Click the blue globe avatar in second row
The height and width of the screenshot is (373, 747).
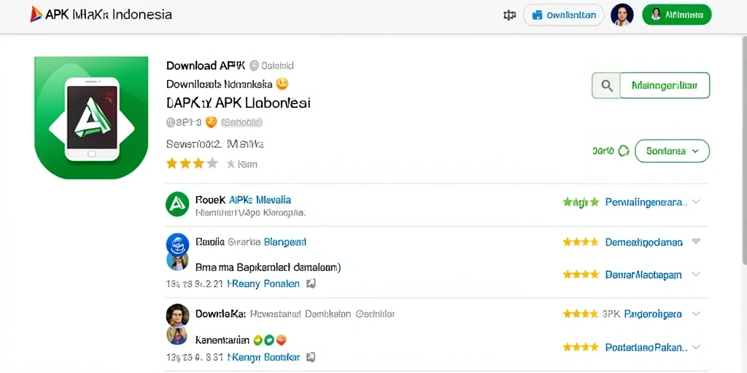click(177, 245)
